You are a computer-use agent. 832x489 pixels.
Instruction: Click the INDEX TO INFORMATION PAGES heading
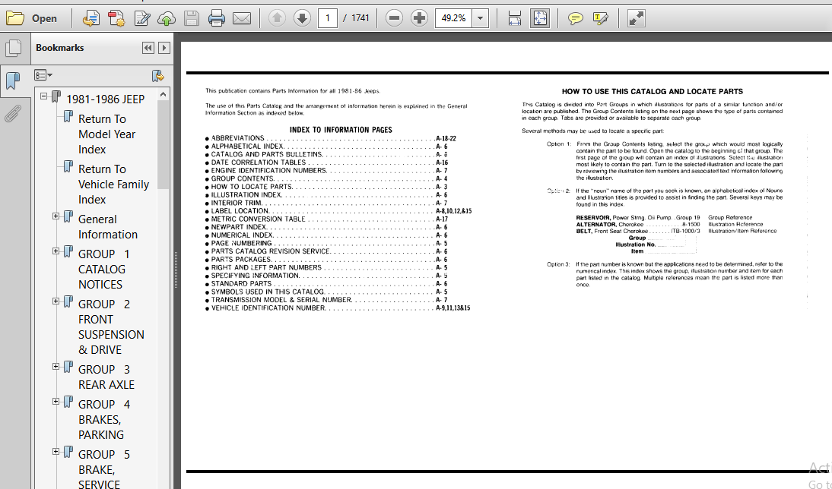341,129
